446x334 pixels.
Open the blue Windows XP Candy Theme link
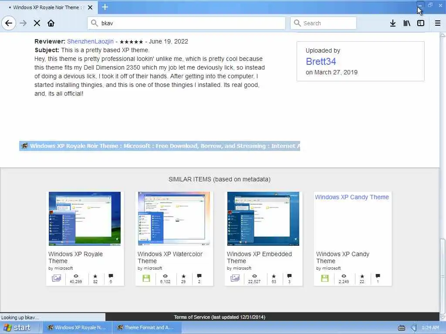click(352, 197)
